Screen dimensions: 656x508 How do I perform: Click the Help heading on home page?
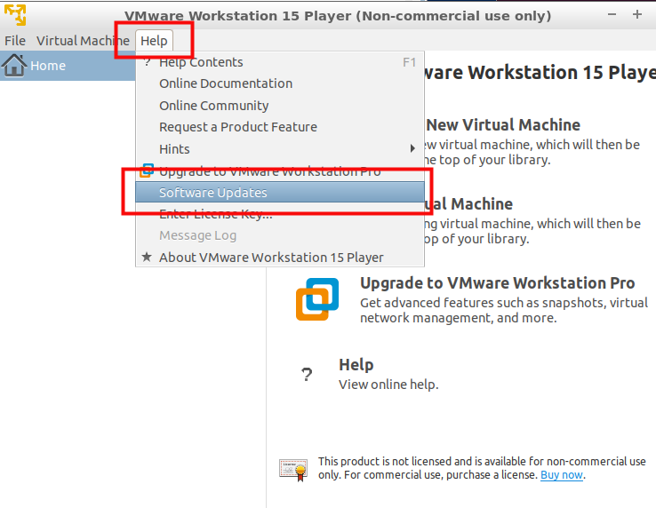(356, 365)
